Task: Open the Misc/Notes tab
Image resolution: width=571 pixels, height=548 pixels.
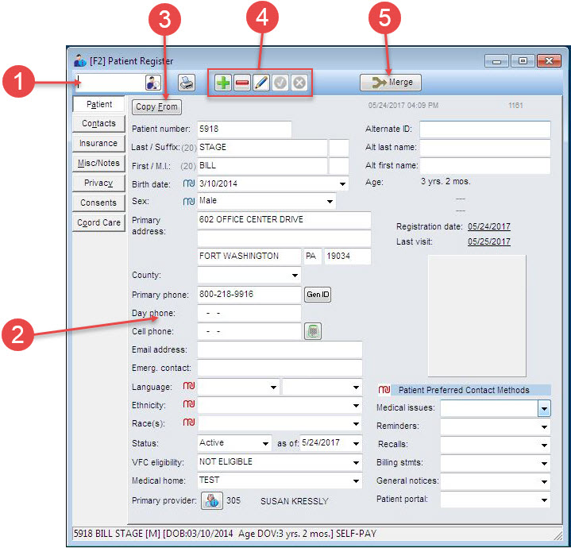Action: (x=98, y=163)
